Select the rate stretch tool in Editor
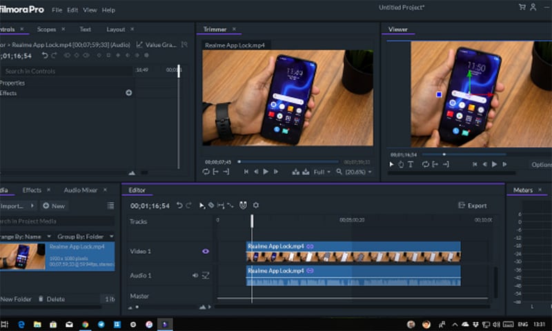The image size is (552, 331). 230,205
